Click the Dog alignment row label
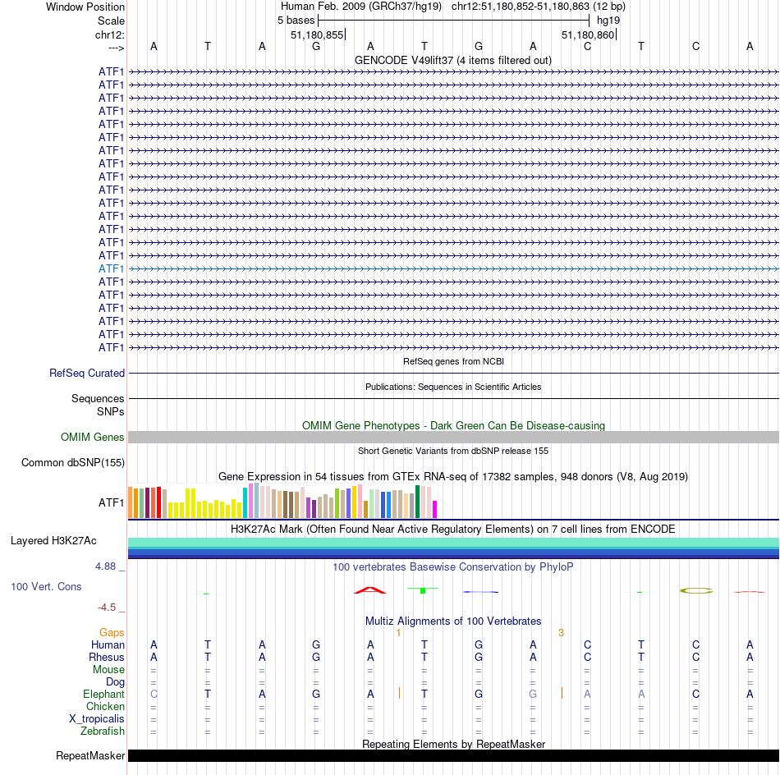Viewport: 780px width, 775px height. coord(115,682)
